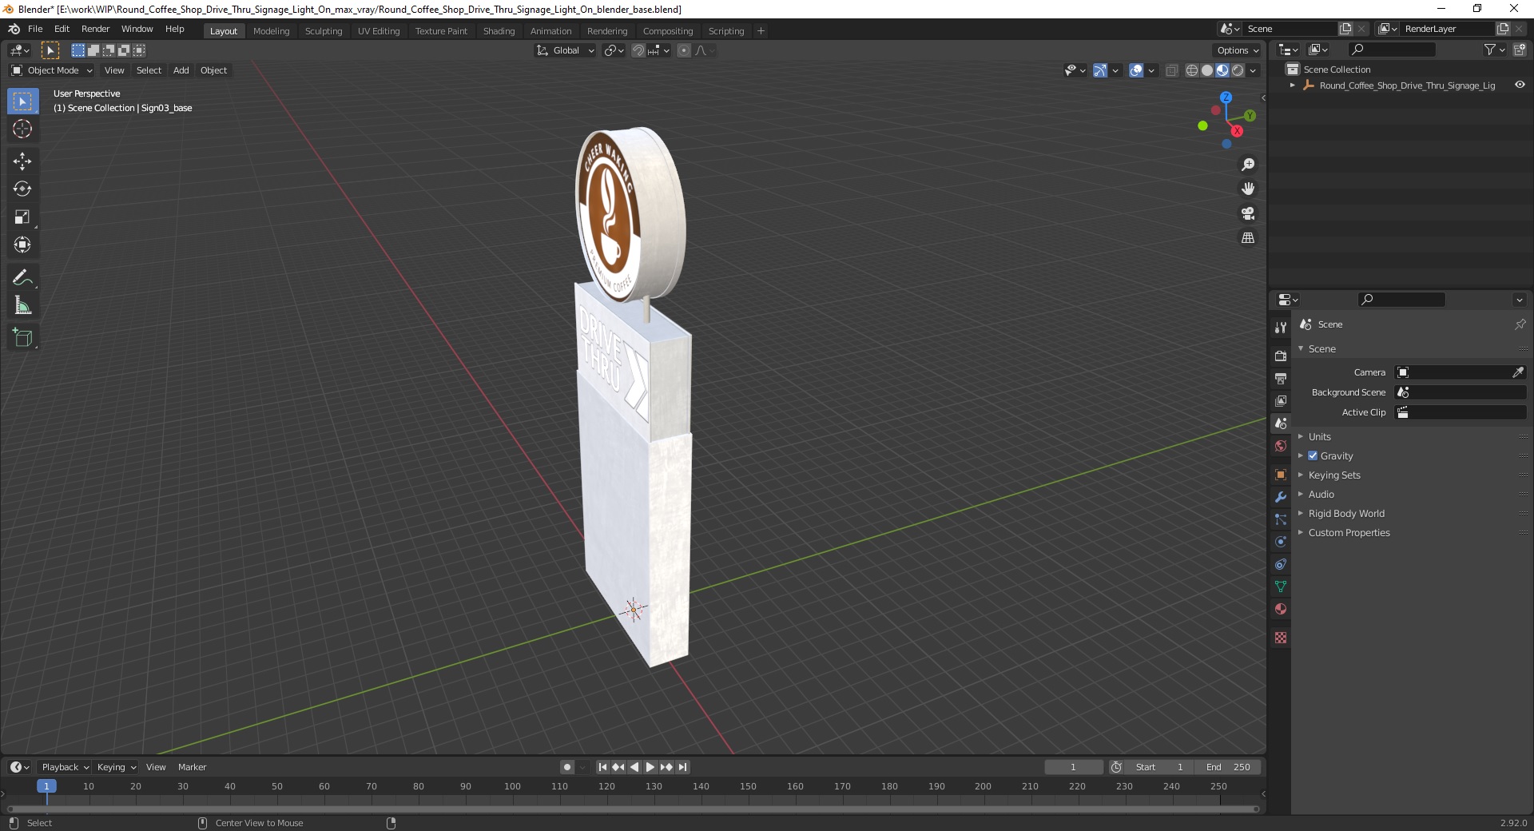Open the View Layer properties tab
This screenshot has height=831, width=1534.
1281,400
